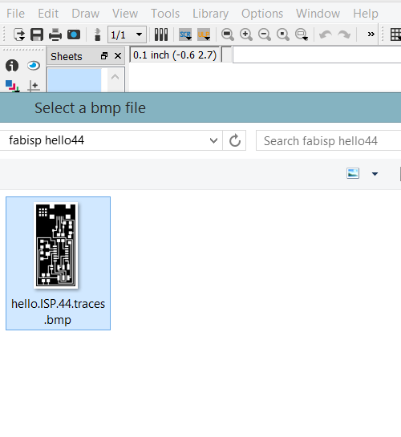The image size is (401, 437).
Task: Click the command line input field
Action: 317,55
